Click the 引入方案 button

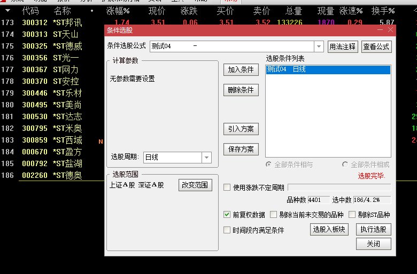(241, 129)
